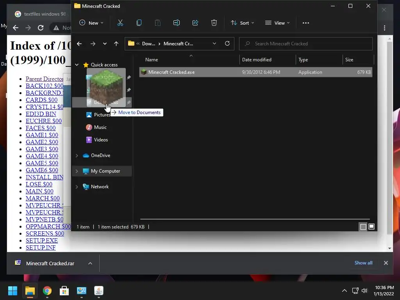Screen dimensions: 400x300
Task: Open the SETUP.EXE link in Chrome
Action: click(x=41, y=241)
